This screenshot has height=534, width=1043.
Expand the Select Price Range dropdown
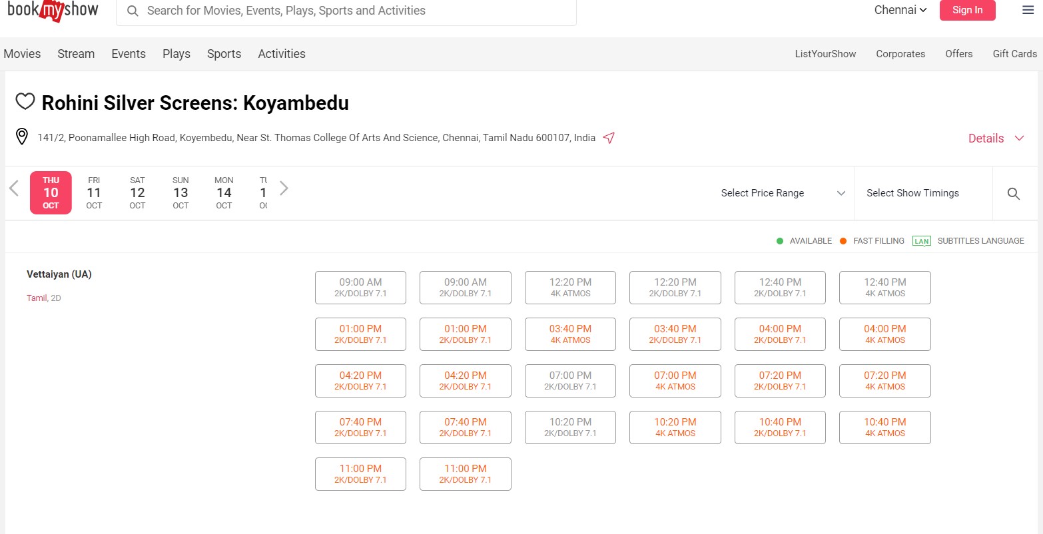click(783, 193)
